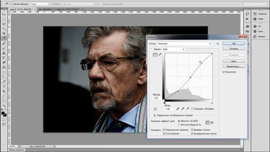Select the Rectangular Marquee tool
This screenshot has height=152, width=270.
click(x=4, y=19)
